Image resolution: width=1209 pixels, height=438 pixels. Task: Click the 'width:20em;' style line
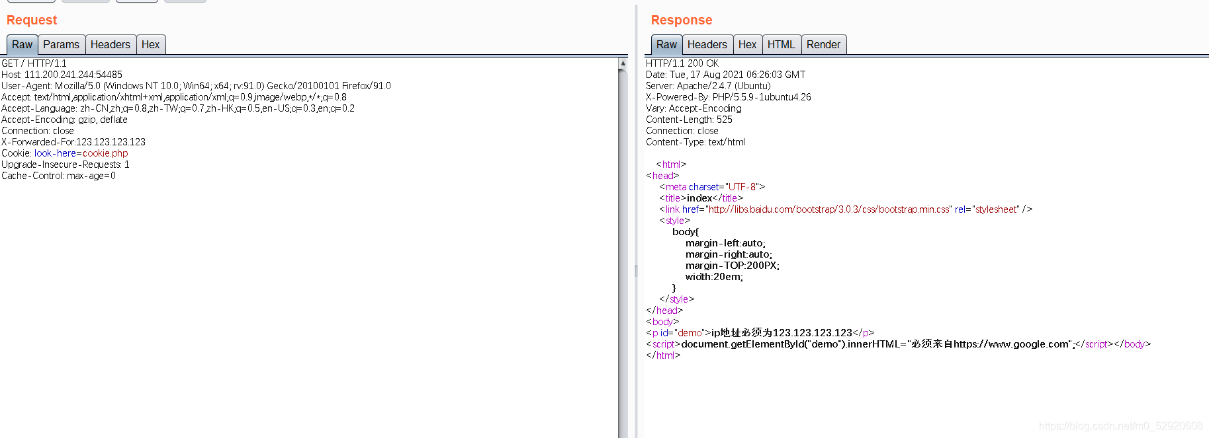pos(714,277)
